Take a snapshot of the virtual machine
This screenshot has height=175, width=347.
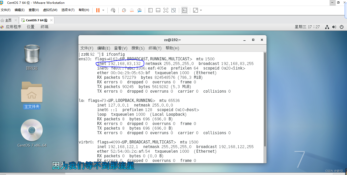[x=124, y=10]
